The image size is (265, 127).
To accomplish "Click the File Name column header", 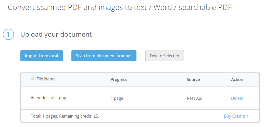I will click(46, 79).
